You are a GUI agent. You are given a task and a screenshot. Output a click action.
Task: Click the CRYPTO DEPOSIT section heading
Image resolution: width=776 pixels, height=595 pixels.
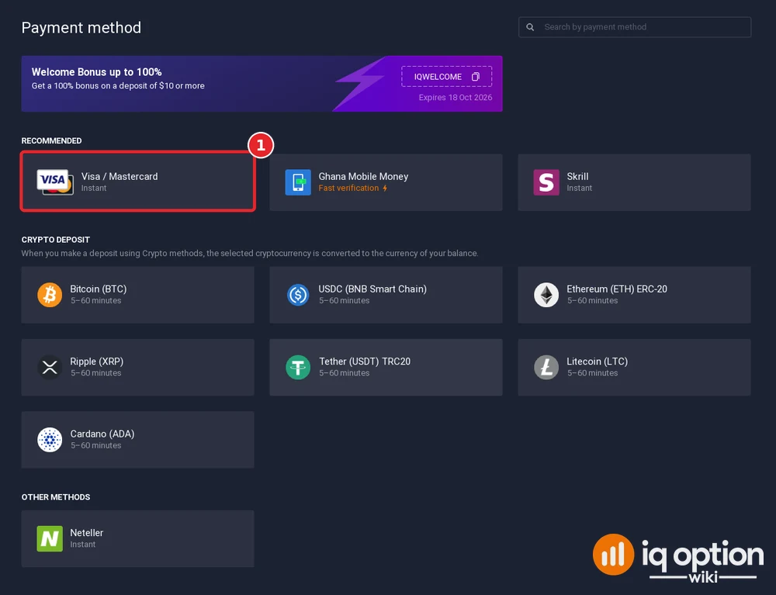coord(55,240)
